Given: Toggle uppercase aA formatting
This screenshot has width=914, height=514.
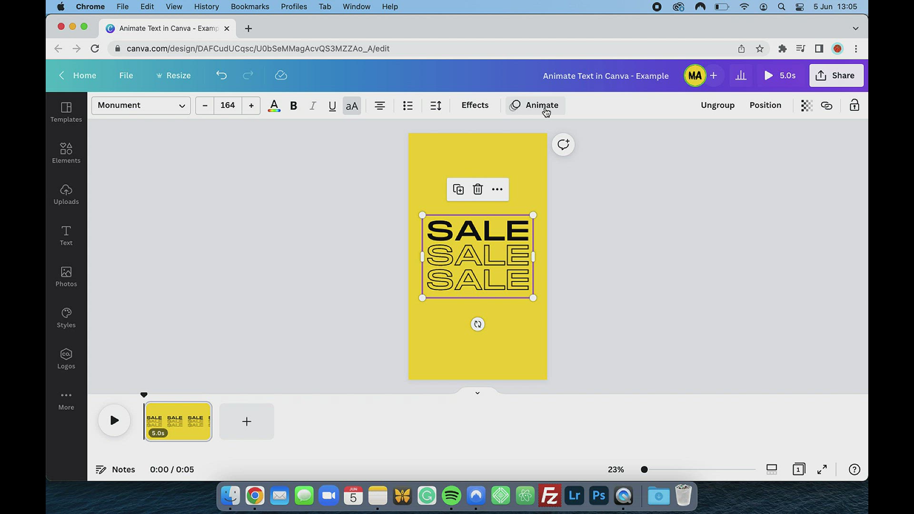Looking at the screenshot, I should (x=352, y=105).
